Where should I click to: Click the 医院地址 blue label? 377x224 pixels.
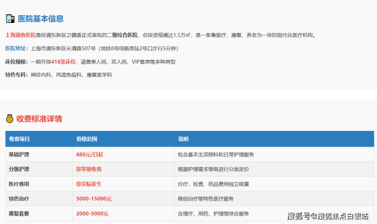[x=16, y=48]
